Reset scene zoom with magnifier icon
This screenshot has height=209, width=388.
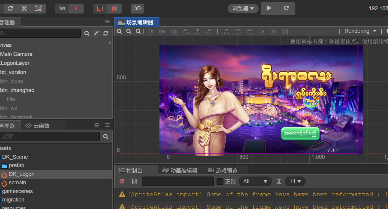(x=138, y=31)
